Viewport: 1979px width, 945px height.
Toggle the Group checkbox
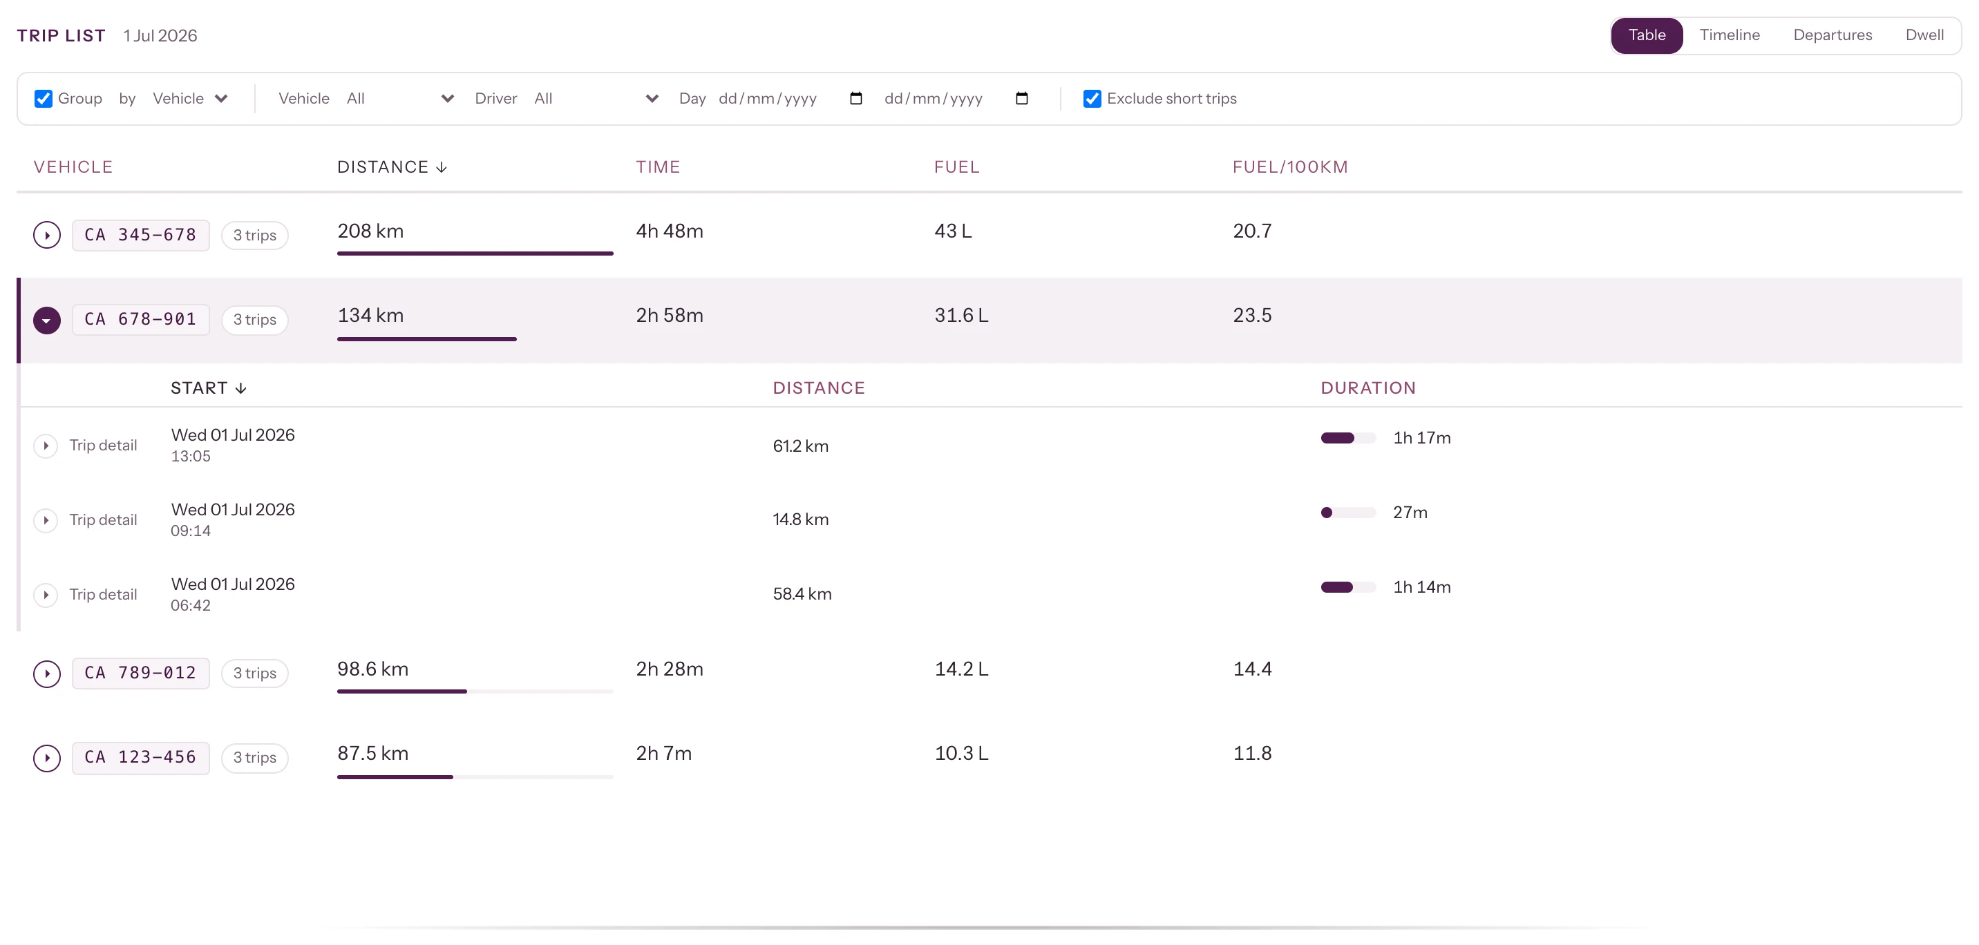point(43,98)
